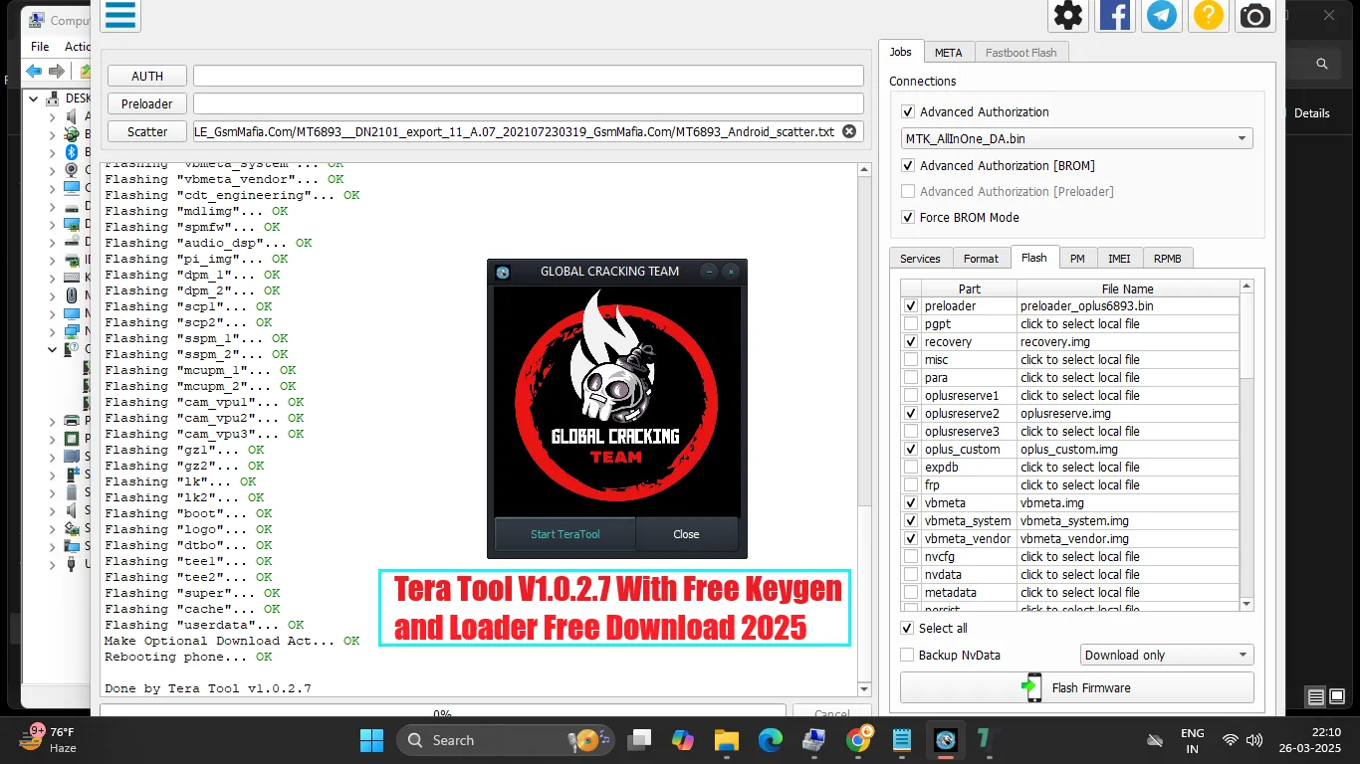The width and height of the screenshot is (1360, 764).
Task: Click the Preloader button
Action: pos(147,104)
